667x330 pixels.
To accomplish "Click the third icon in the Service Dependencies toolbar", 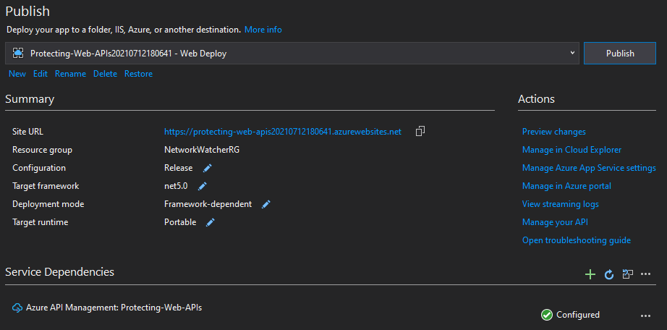I will tap(628, 274).
